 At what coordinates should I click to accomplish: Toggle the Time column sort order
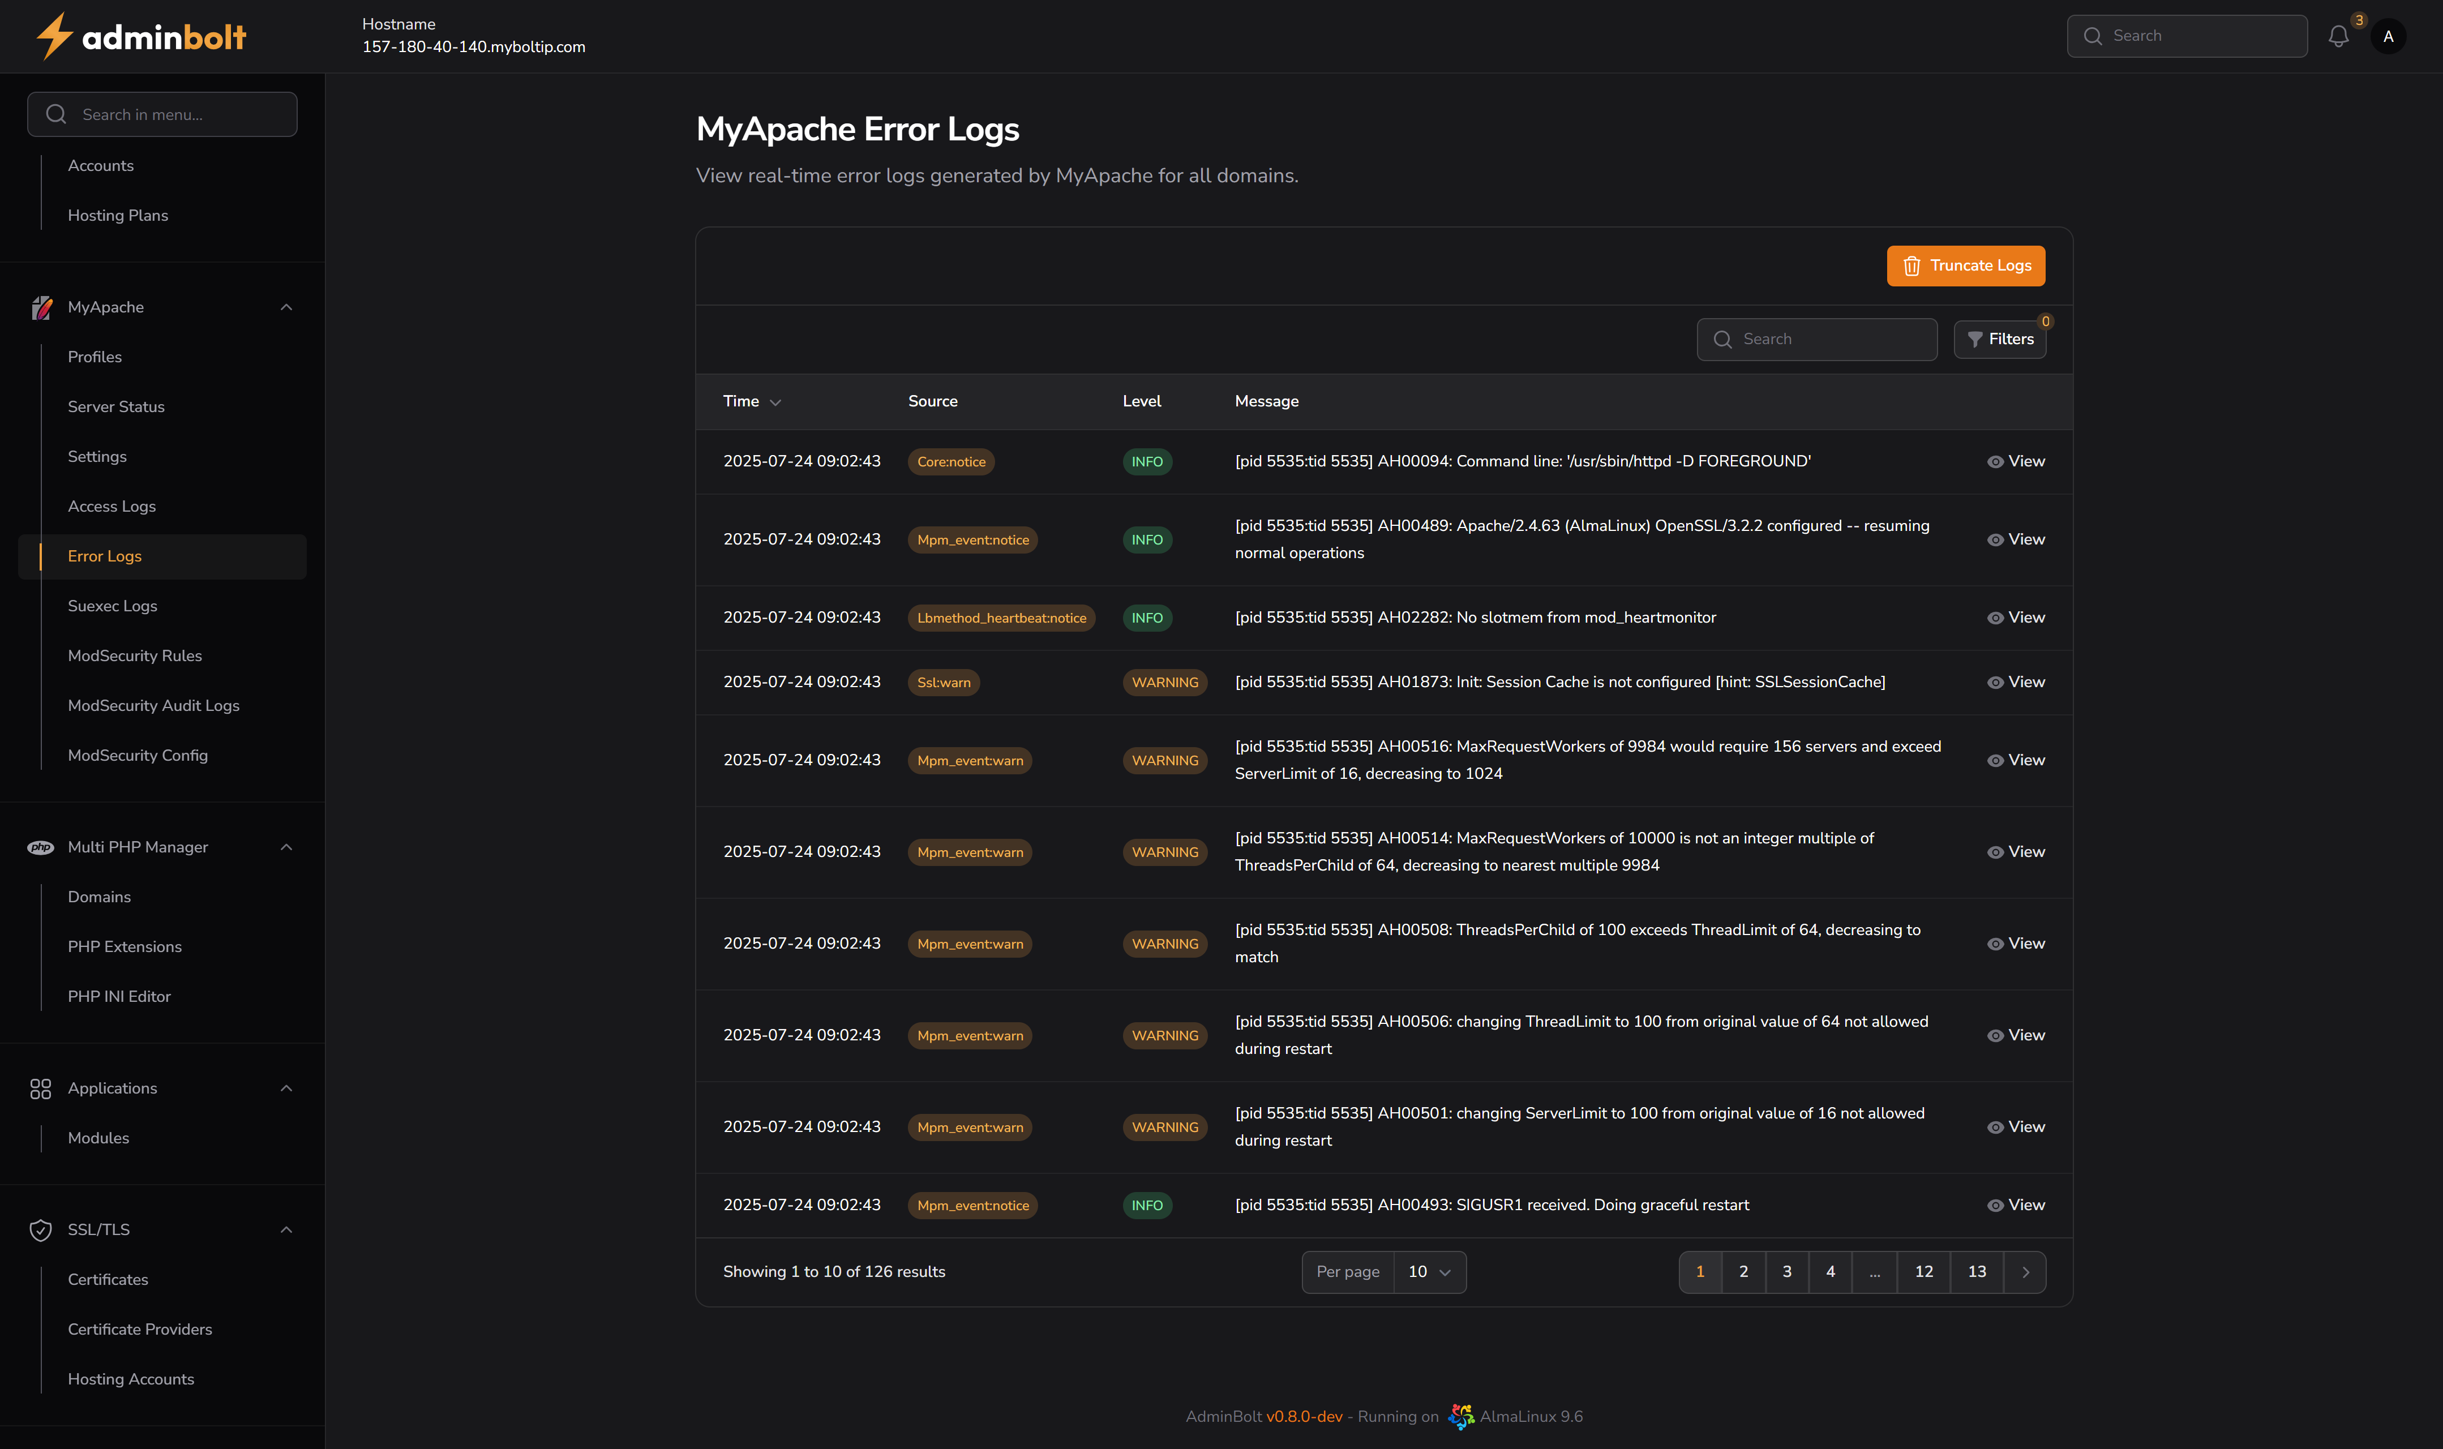tap(752, 401)
